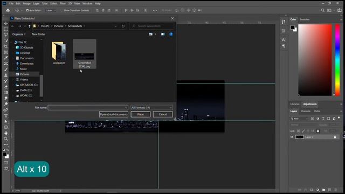This screenshot has height=194, width=345.
Task: Toggle lock image pixels brush icon
Action: click(303, 131)
